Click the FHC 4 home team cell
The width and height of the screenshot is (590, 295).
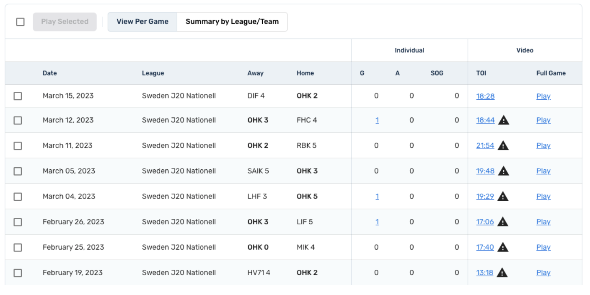307,120
